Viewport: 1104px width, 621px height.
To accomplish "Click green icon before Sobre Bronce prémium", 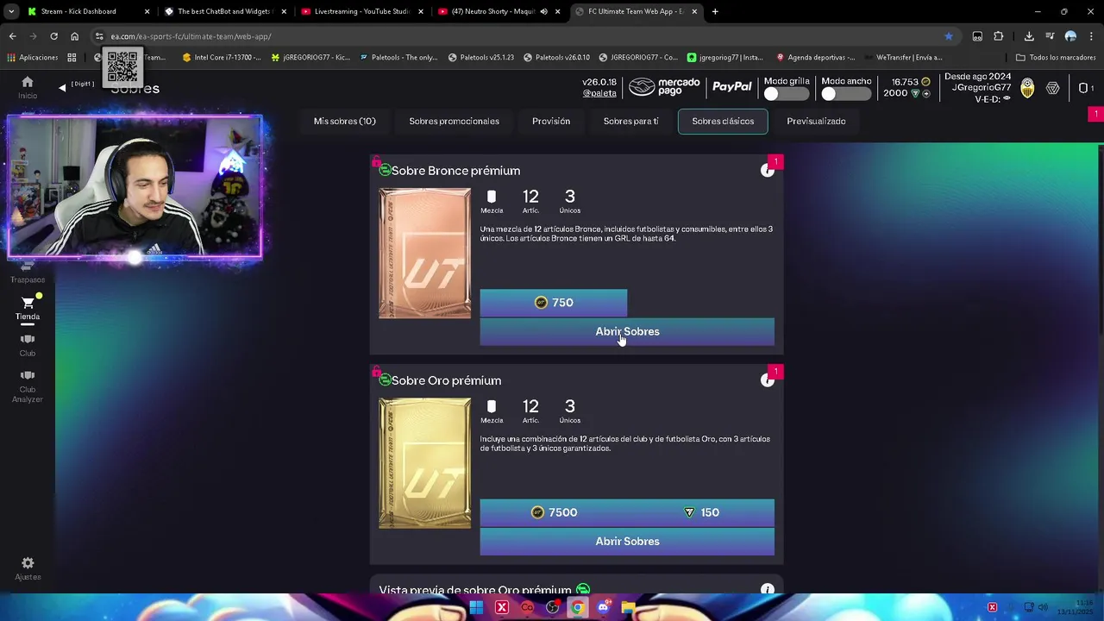I will point(385,170).
